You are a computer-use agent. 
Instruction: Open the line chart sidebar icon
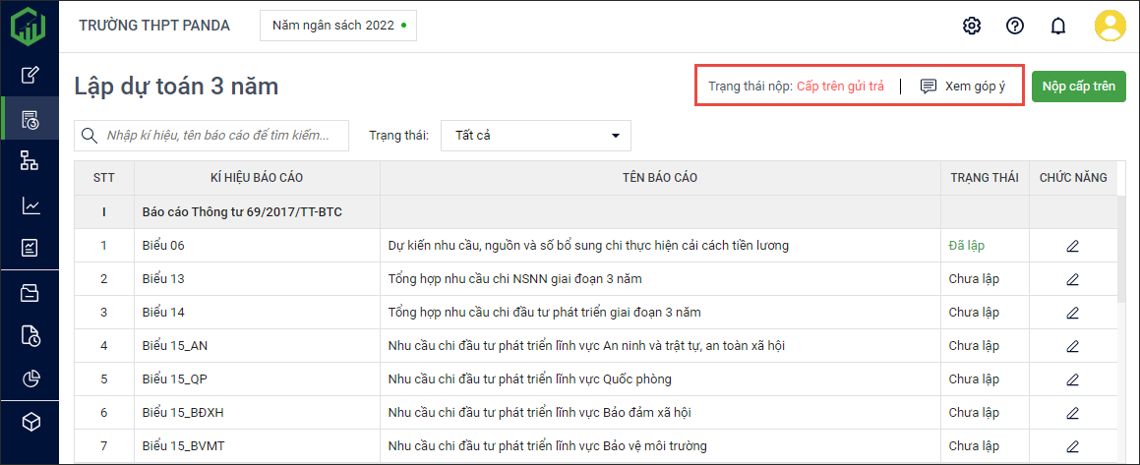coord(30,205)
